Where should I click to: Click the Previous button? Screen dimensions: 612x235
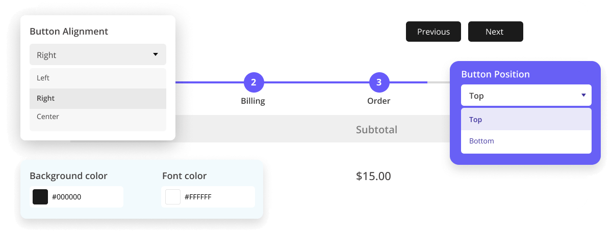click(433, 32)
